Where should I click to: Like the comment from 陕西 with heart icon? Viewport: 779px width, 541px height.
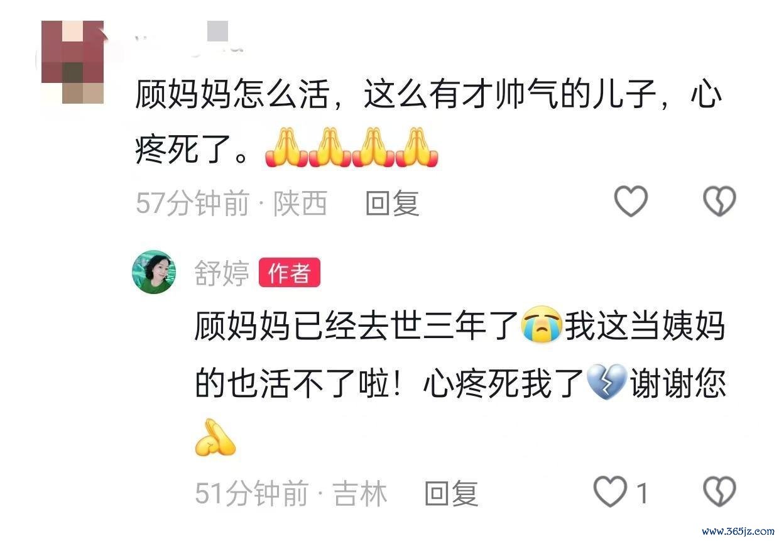(x=630, y=202)
